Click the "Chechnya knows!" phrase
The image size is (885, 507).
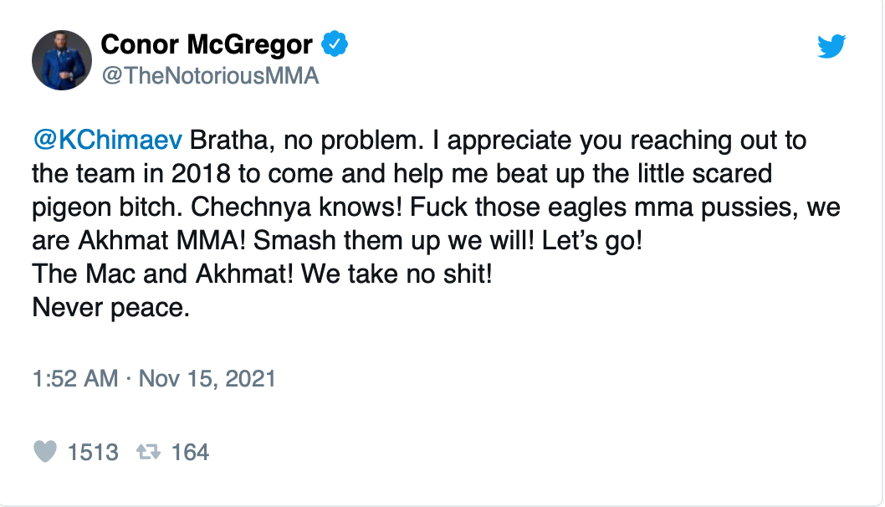click(296, 207)
